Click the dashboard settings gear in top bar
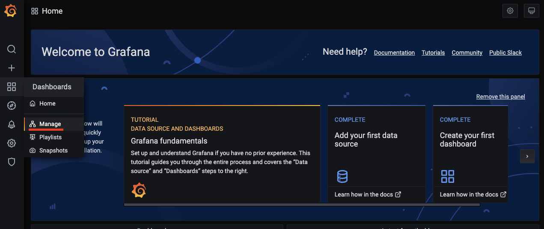 point(510,11)
